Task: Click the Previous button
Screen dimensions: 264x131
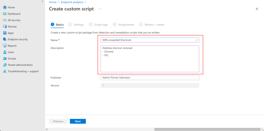Action: tap(58, 121)
